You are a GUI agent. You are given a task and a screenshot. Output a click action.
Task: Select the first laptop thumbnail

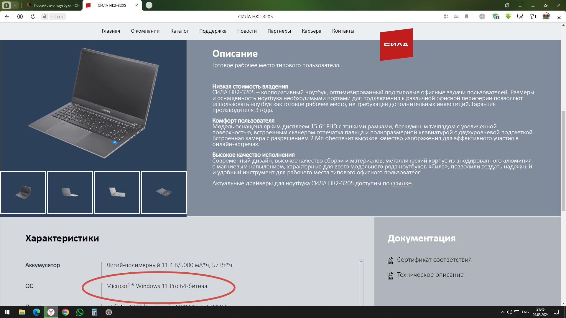click(x=23, y=192)
